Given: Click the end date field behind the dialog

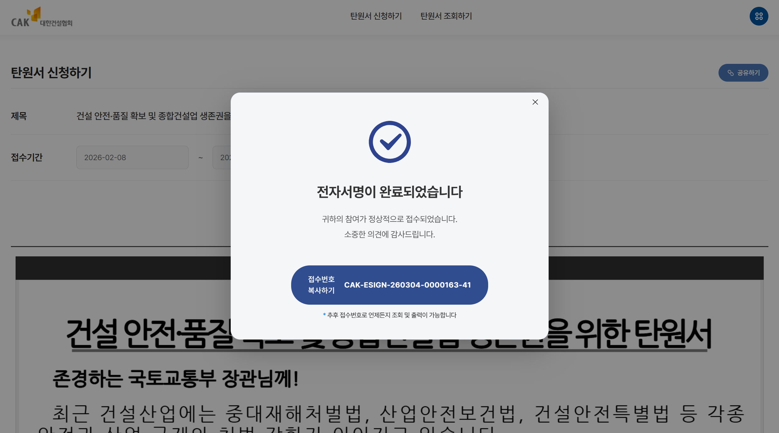Looking at the screenshot, I should (x=222, y=157).
